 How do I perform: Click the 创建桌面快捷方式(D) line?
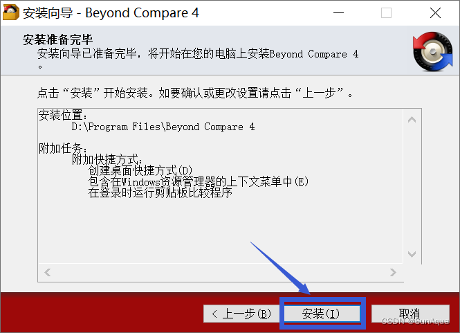point(140,170)
